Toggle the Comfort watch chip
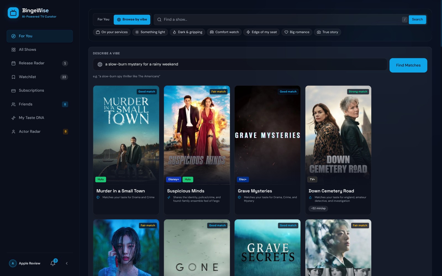 point(224,32)
